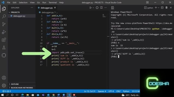Select the debugger.py editor tab

pyautogui.click(x=47, y=8)
